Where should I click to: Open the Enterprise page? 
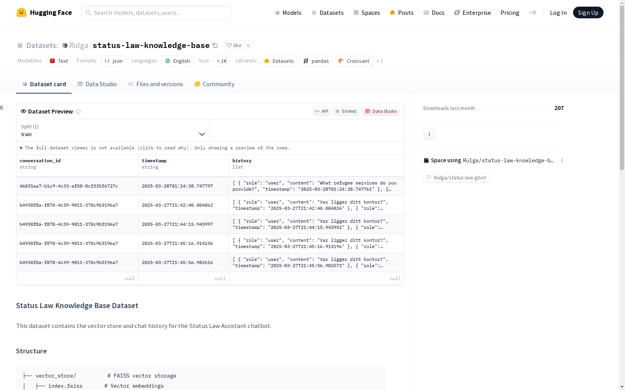[x=472, y=12]
